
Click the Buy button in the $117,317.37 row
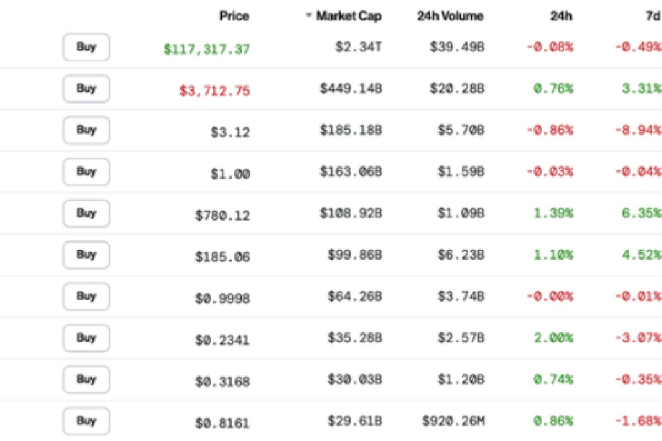[86, 47]
